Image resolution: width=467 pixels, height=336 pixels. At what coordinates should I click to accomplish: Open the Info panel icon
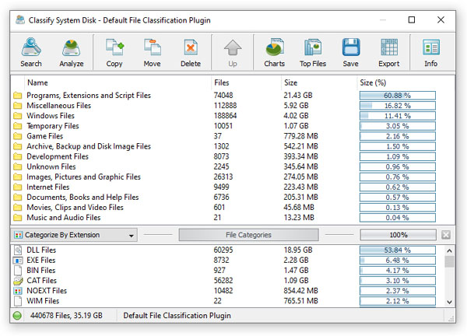coord(430,52)
